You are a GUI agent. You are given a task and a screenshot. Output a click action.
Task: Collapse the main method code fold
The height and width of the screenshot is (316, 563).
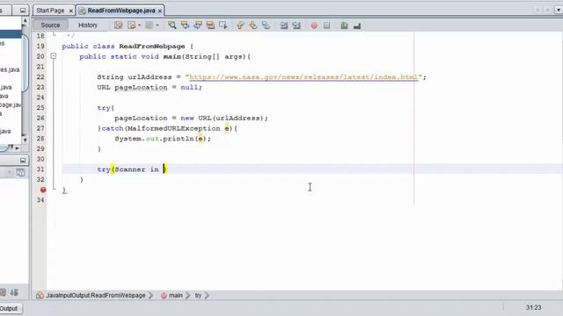(x=54, y=56)
